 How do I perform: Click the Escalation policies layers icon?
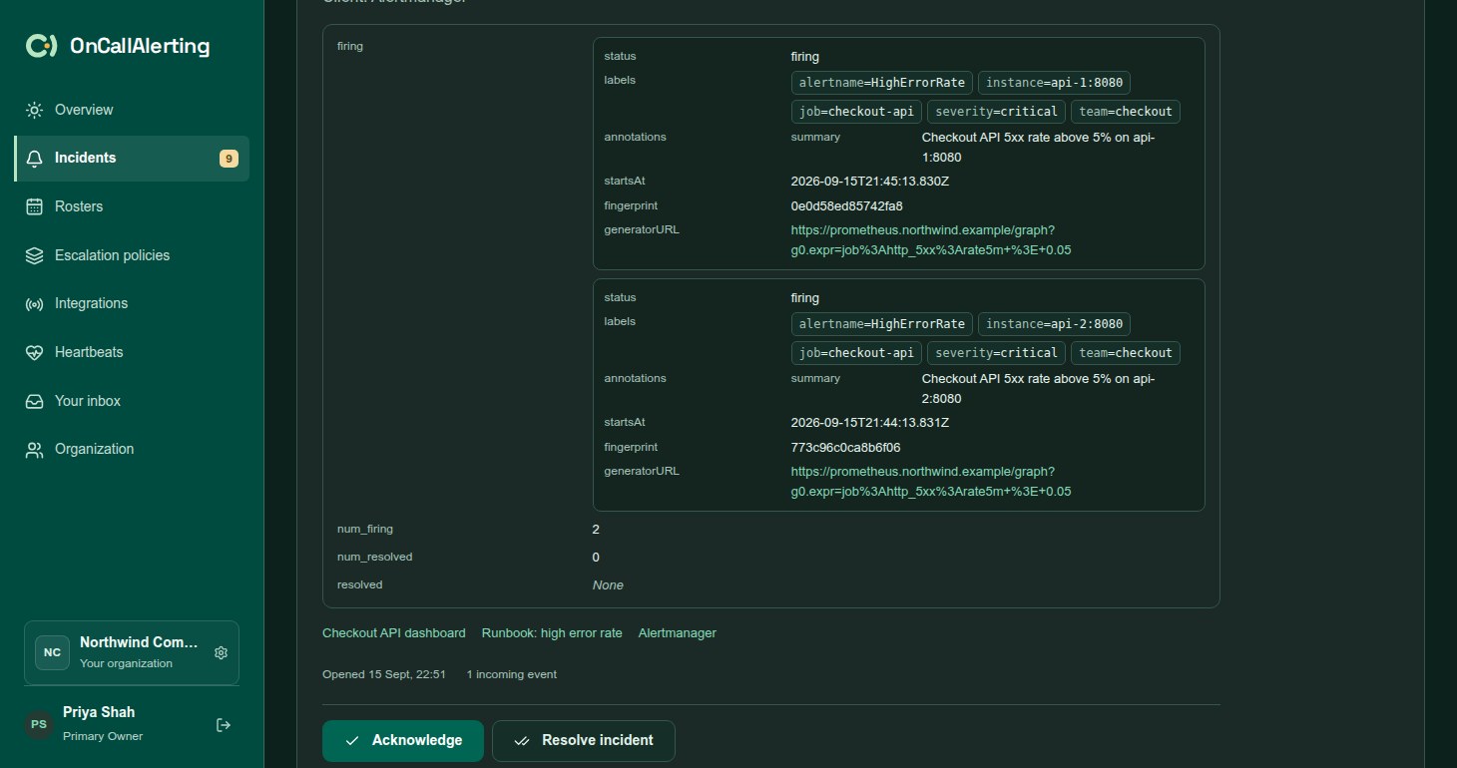pyautogui.click(x=35, y=255)
